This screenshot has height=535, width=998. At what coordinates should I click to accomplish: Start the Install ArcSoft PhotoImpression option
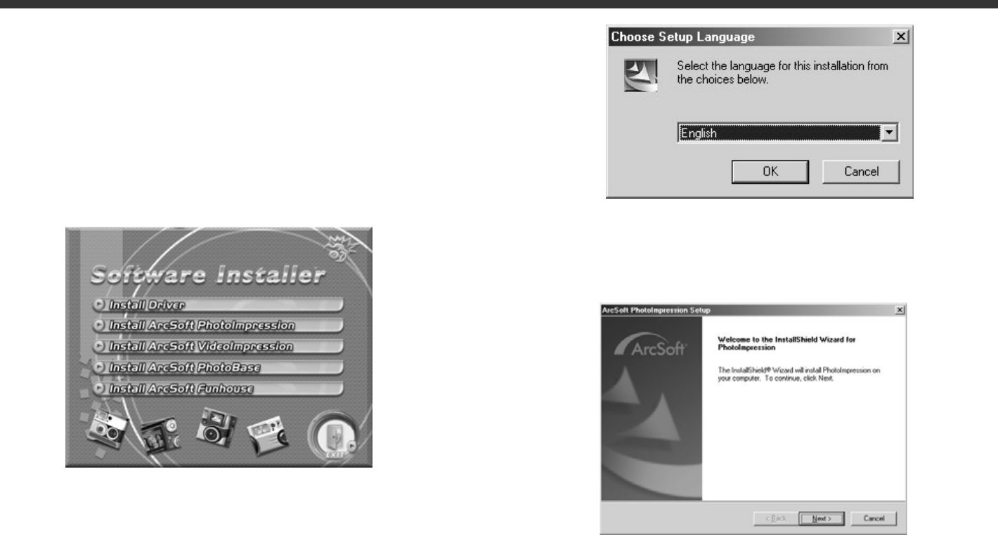point(218,325)
